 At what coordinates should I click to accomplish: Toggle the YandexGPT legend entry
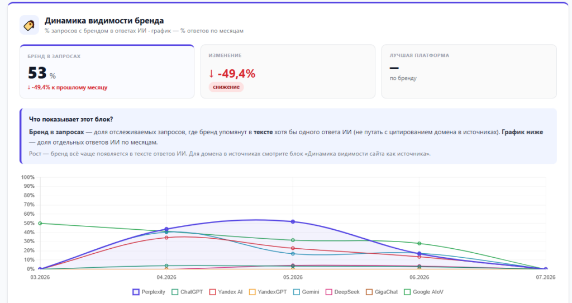[268, 292]
